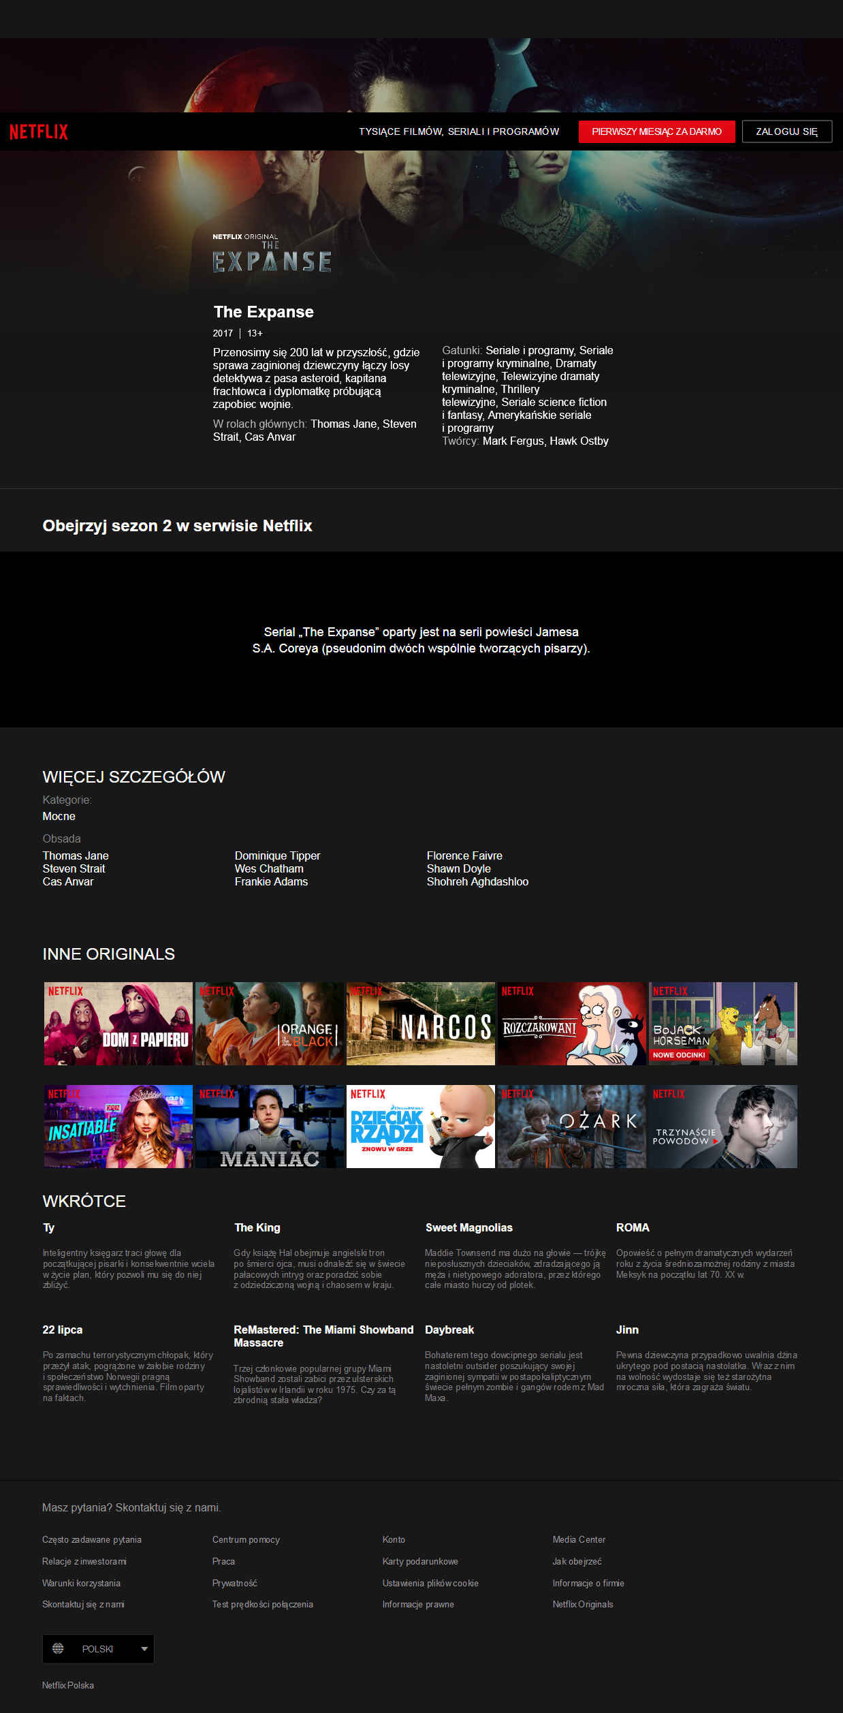Choose the Rozczarowani series thumbnail

coord(572,1023)
